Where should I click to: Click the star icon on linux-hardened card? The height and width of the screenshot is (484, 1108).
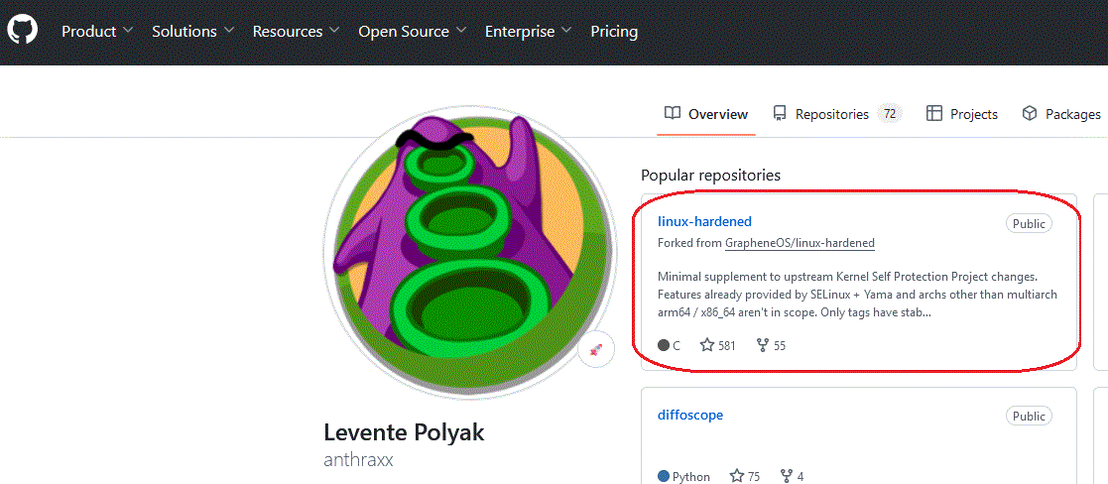(706, 345)
